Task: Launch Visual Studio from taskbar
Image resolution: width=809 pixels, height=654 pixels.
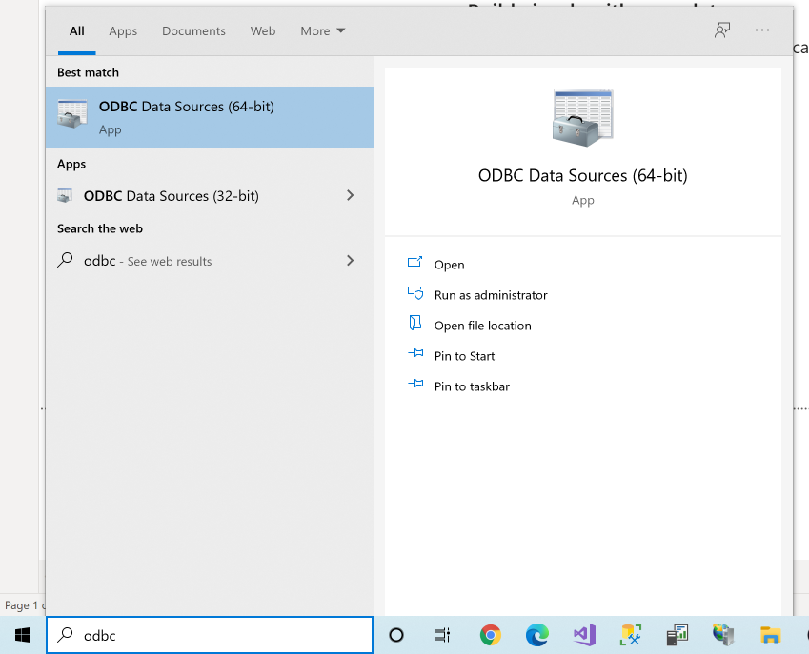Action: point(584,635)
